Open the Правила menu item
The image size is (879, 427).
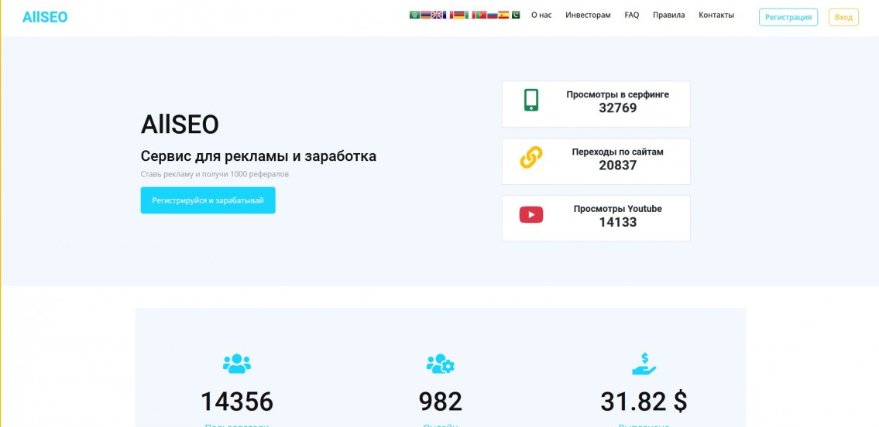point(669,15)
